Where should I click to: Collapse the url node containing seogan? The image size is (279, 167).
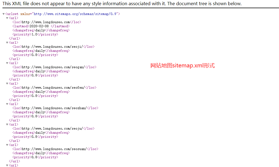click(7, 63)
